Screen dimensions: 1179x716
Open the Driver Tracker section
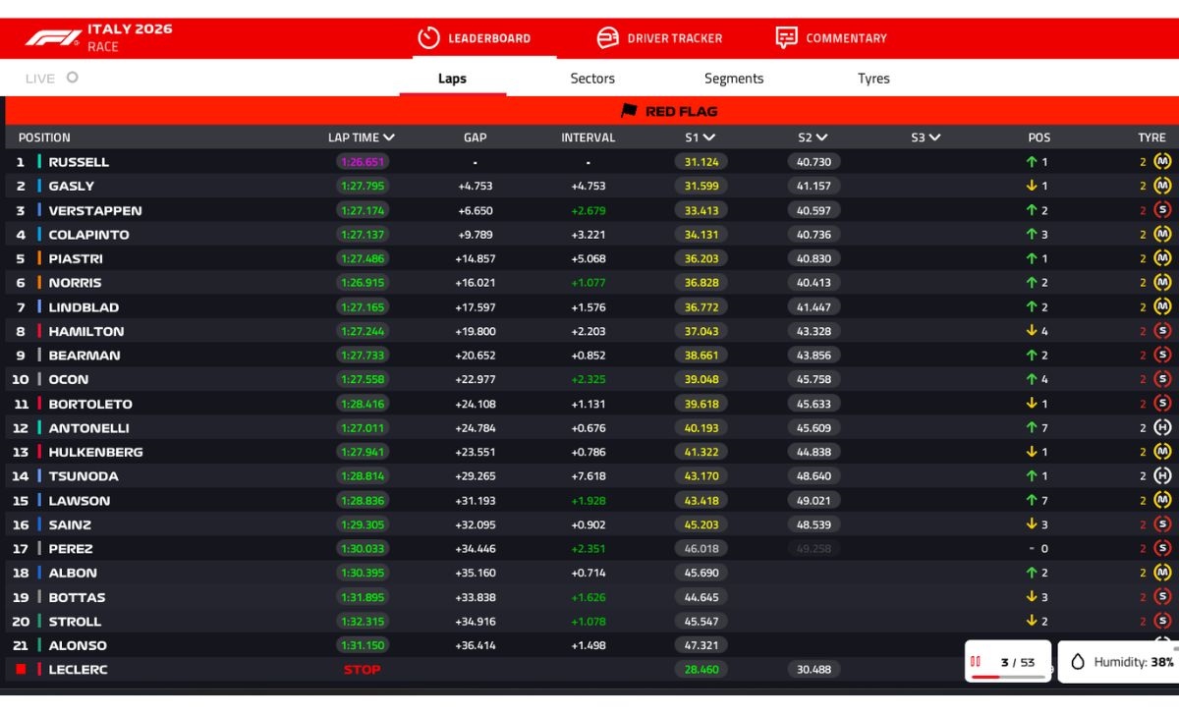[x=674, y=38]
